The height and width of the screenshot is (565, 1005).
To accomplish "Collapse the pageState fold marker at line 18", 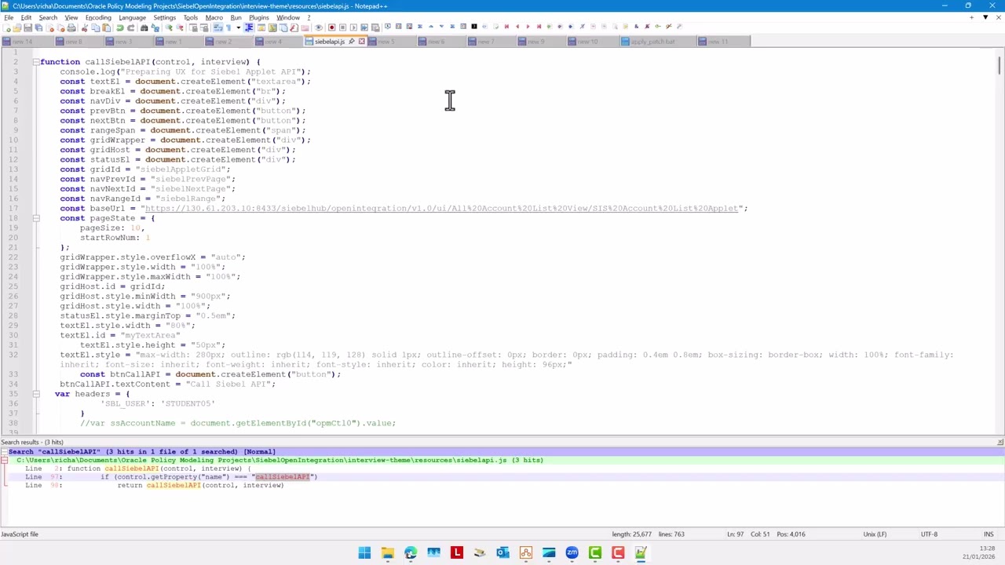I will pos(35,218).
